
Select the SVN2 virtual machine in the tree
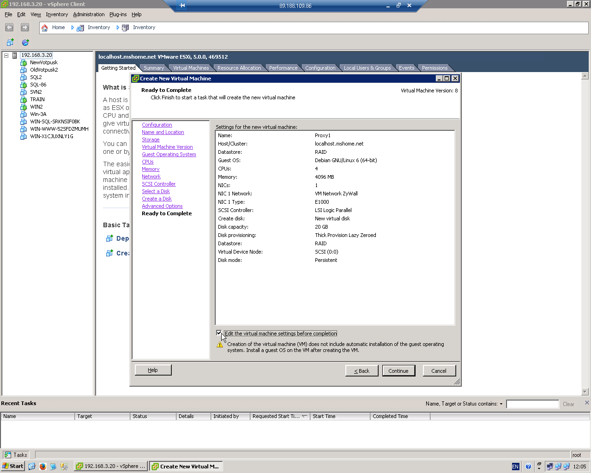pyautogui.click(x=36, y=92)
